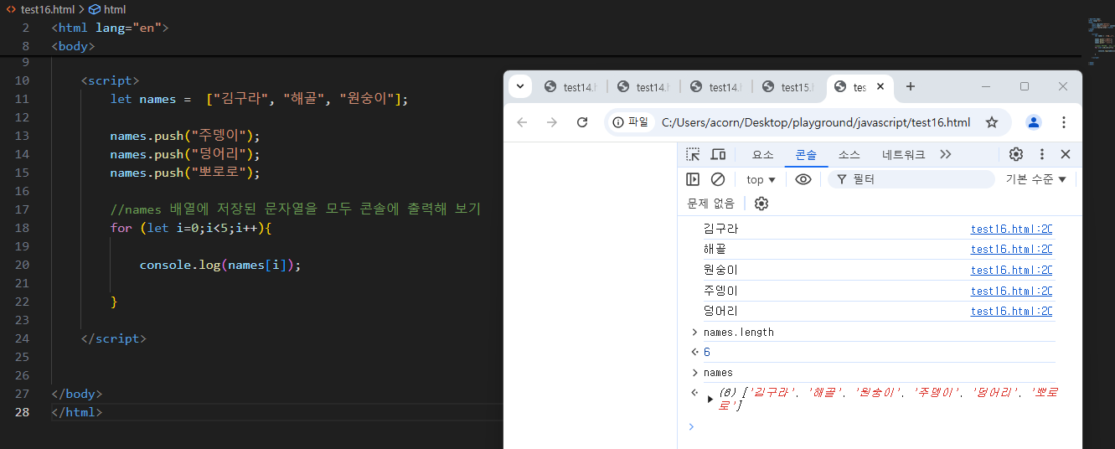Open the test16.html:20 link beside 원숭이
Screen dimensions: 1115x449
point(1011,270)
